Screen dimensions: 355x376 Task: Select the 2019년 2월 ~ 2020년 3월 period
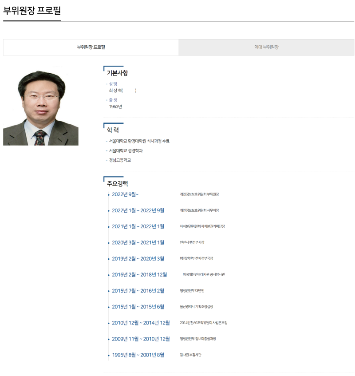tap(138, 259)
